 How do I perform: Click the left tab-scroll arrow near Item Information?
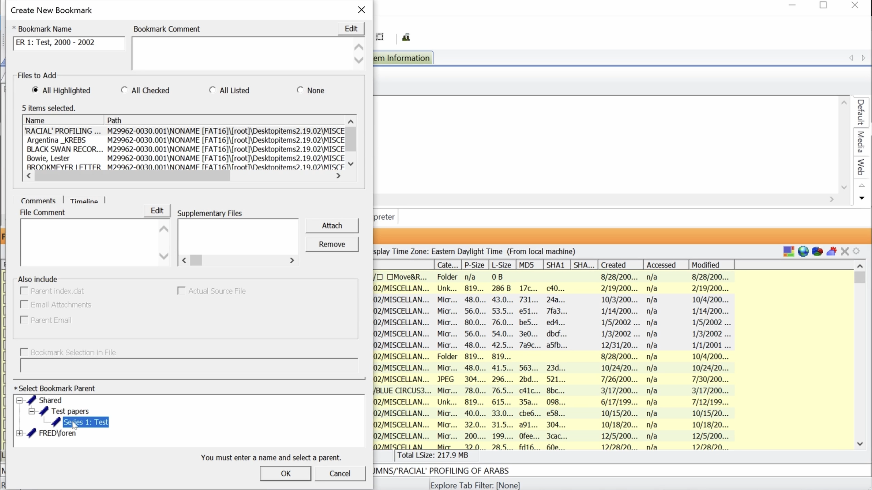point(851,58)
